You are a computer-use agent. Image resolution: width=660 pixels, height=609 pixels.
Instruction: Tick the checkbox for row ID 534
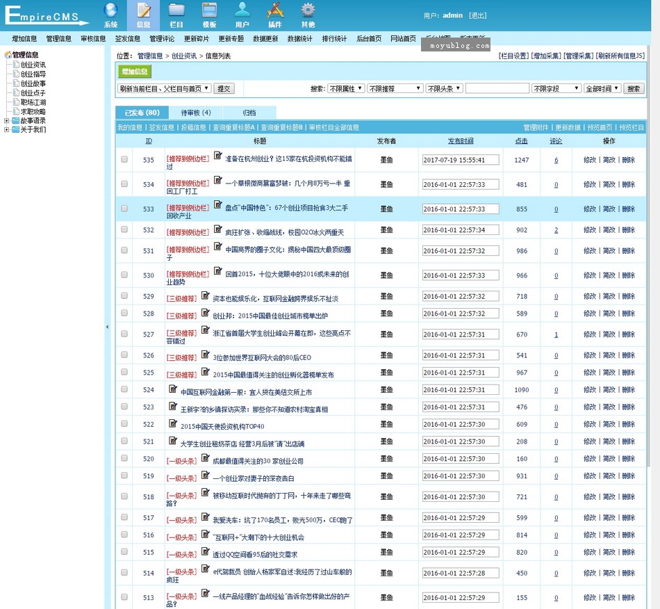[124, 184]
